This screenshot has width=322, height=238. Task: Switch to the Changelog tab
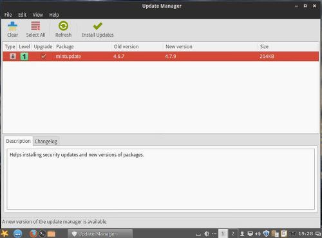point(46,142)
